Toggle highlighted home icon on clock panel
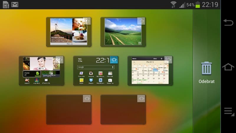 click(x=114, y=60)
